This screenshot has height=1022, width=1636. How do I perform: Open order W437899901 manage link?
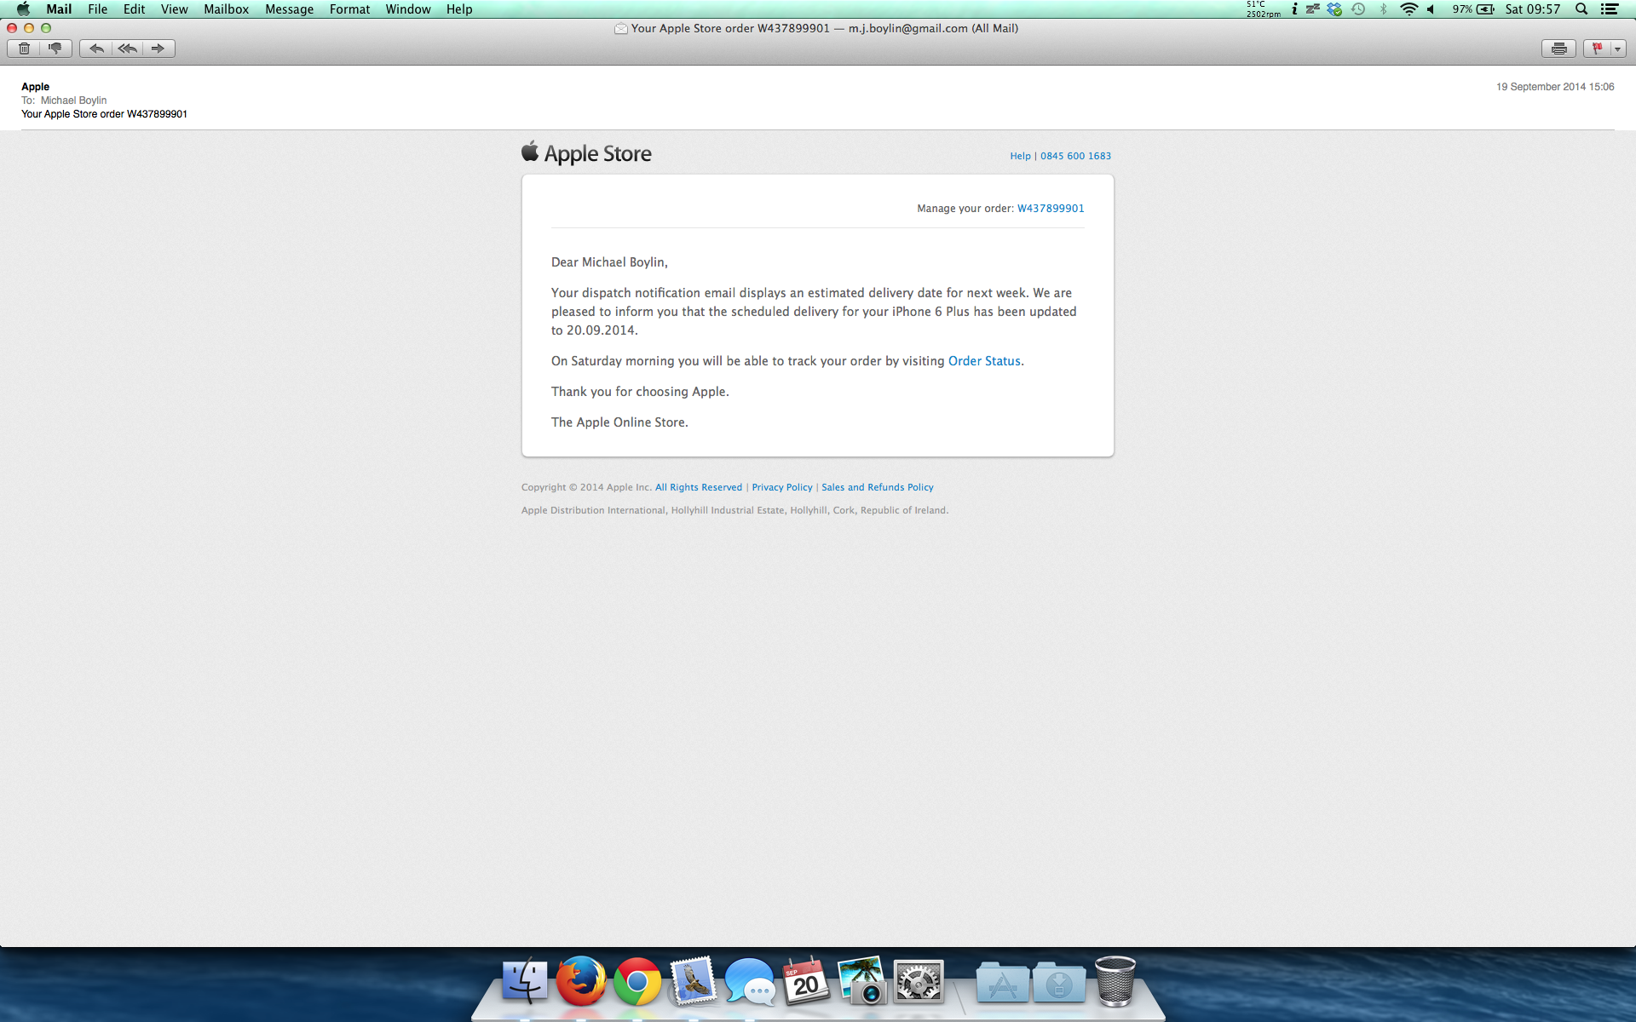[1051, 209]
